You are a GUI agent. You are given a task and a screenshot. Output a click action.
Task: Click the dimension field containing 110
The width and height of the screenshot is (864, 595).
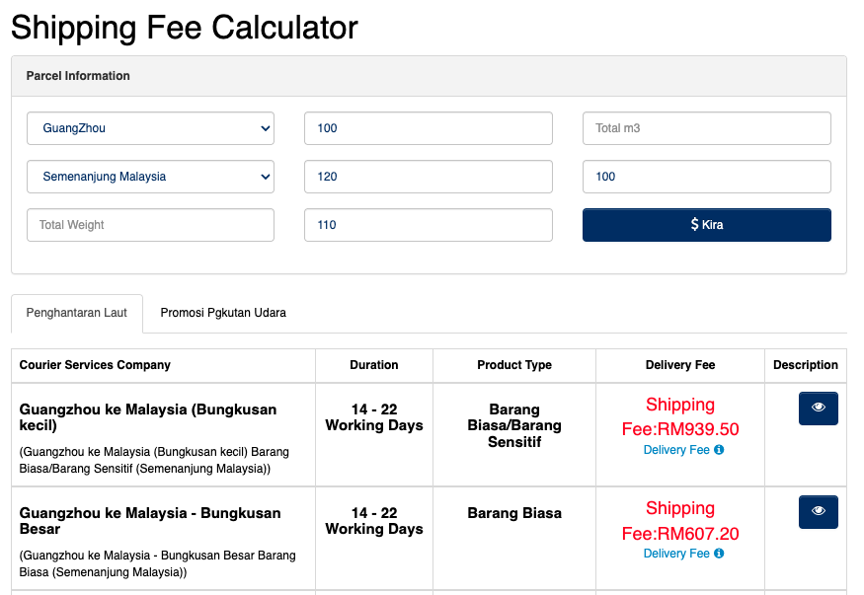[x=428, y=225]
